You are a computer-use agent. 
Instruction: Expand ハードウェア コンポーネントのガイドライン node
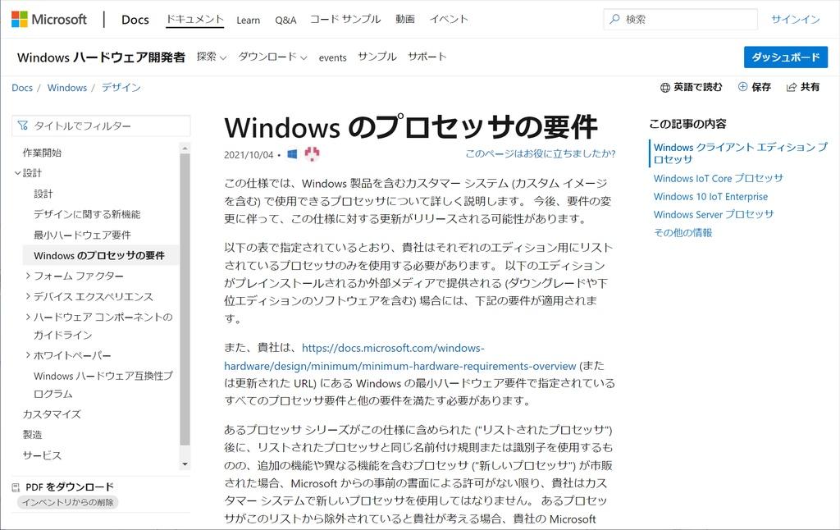pos(28,318)
